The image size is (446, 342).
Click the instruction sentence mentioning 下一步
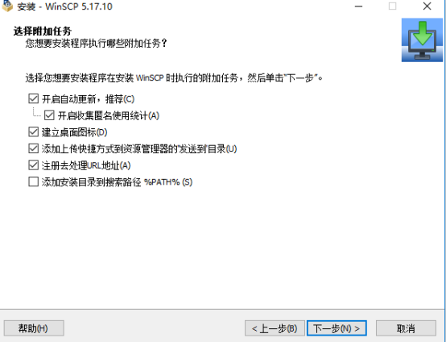tap(174, 77)
